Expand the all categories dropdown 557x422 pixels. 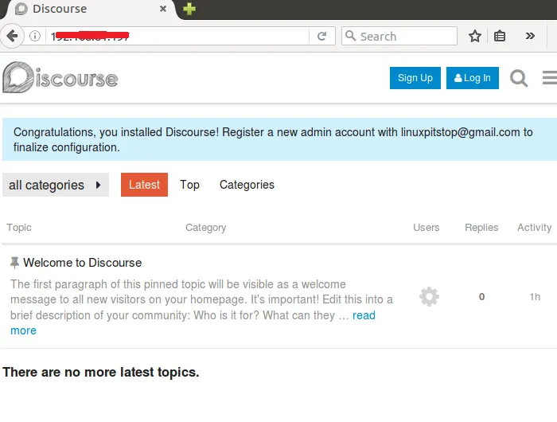pos(56,185)
